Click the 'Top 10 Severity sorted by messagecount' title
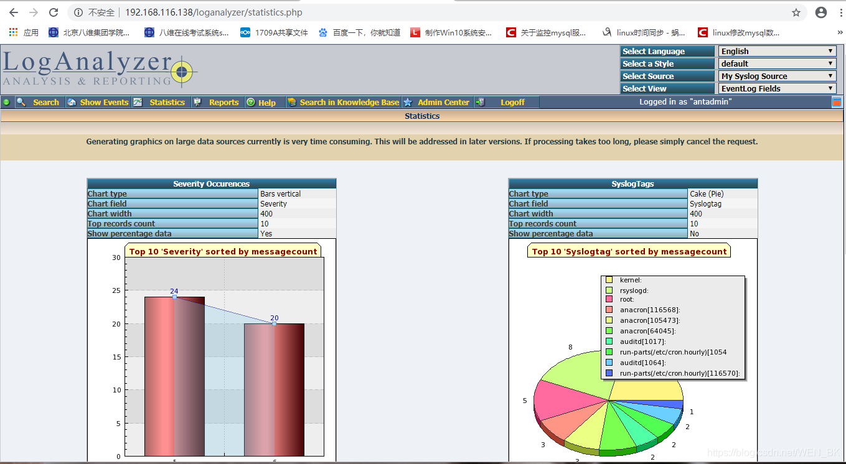 (223, 251)
